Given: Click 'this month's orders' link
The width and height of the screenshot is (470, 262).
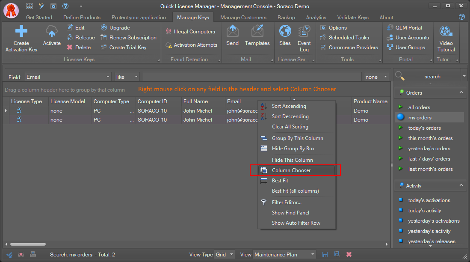Looking at the screenshot, I should [430, 138].
